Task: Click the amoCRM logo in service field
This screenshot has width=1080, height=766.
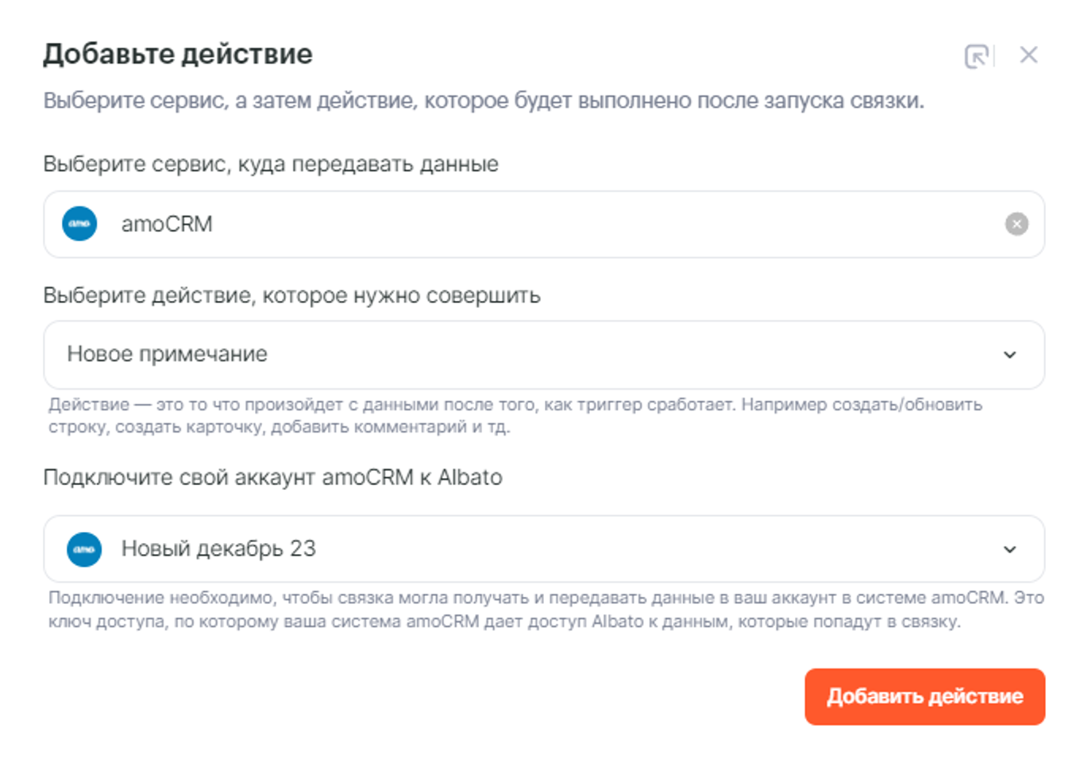Action: click(x=79, y=224)
